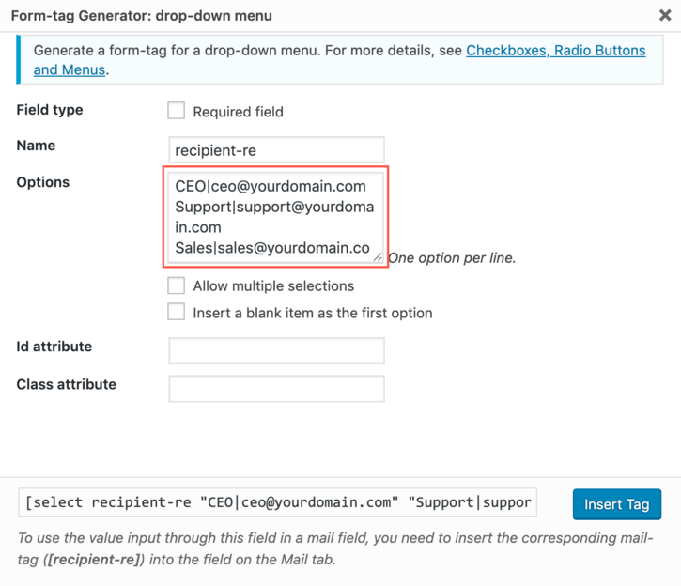Check Insert a blank item as first option
The height and width of the screenshot is (586, 681).
[177, 312]
